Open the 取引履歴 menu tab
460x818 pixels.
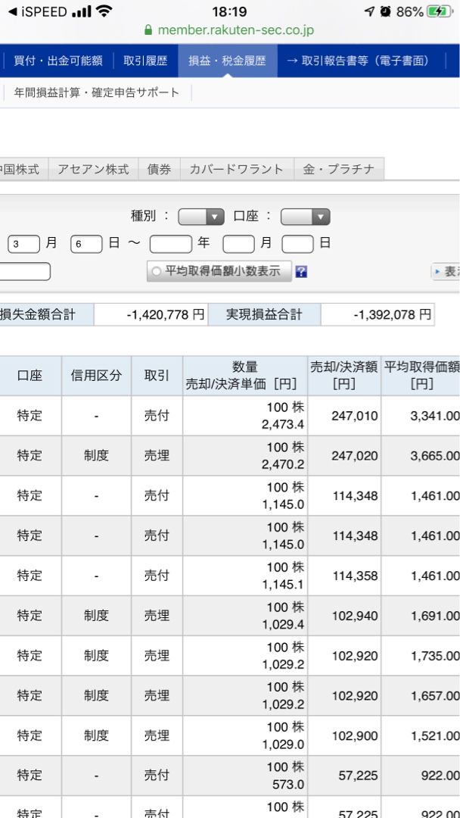(x=145, y=61)
